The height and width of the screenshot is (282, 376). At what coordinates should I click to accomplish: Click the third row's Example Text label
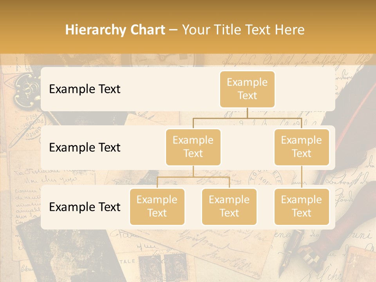pos(85,207)
